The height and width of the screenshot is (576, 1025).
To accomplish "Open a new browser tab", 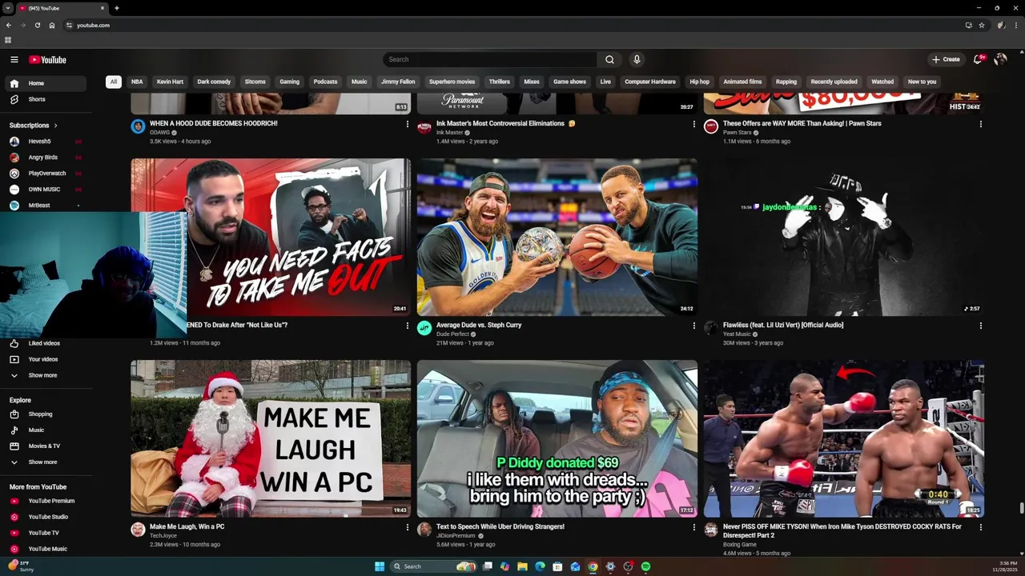I will click(116, 8).
